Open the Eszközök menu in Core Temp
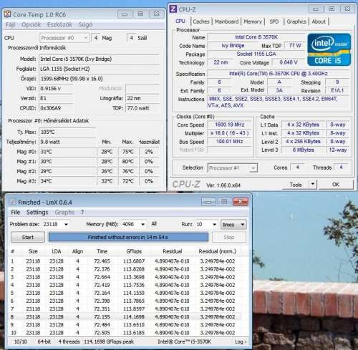Image resolution: width=358 pixels, height=350 pixels. point(59,24)
